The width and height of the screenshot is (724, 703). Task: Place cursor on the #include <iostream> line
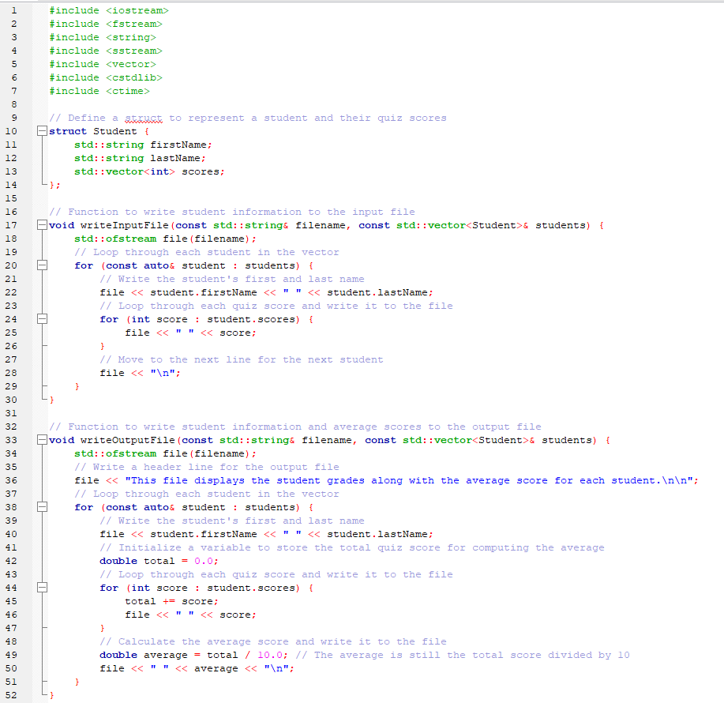(111, 10)
